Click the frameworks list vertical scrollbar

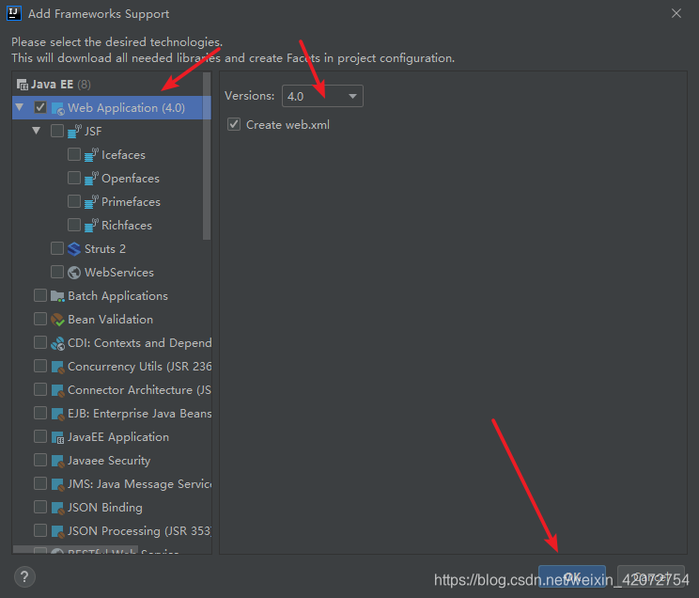(207, 156)
